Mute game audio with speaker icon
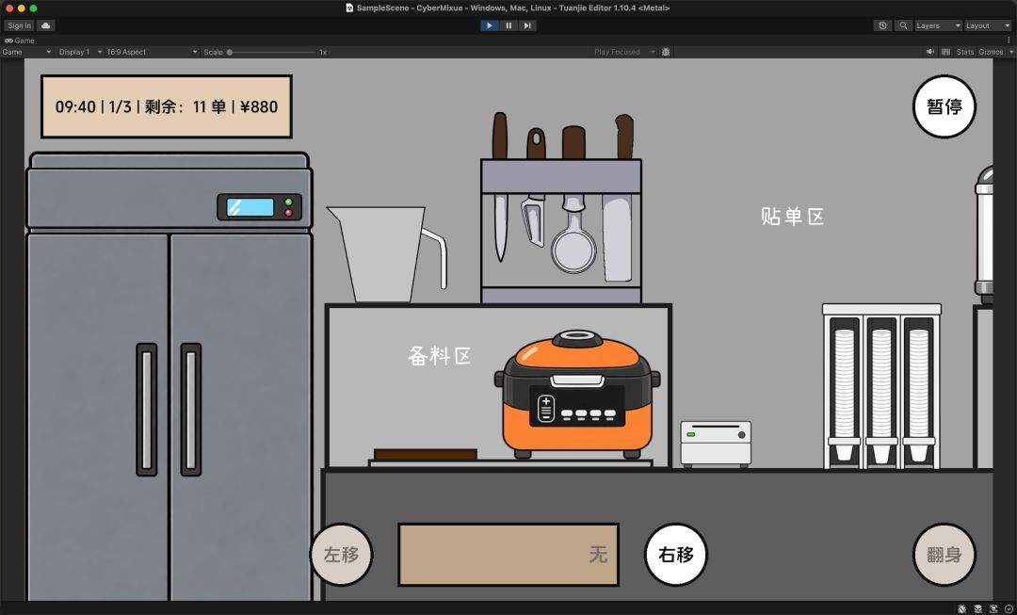Image resolution: width=1017 pixels, height=615 pixels. pos(930,52)
